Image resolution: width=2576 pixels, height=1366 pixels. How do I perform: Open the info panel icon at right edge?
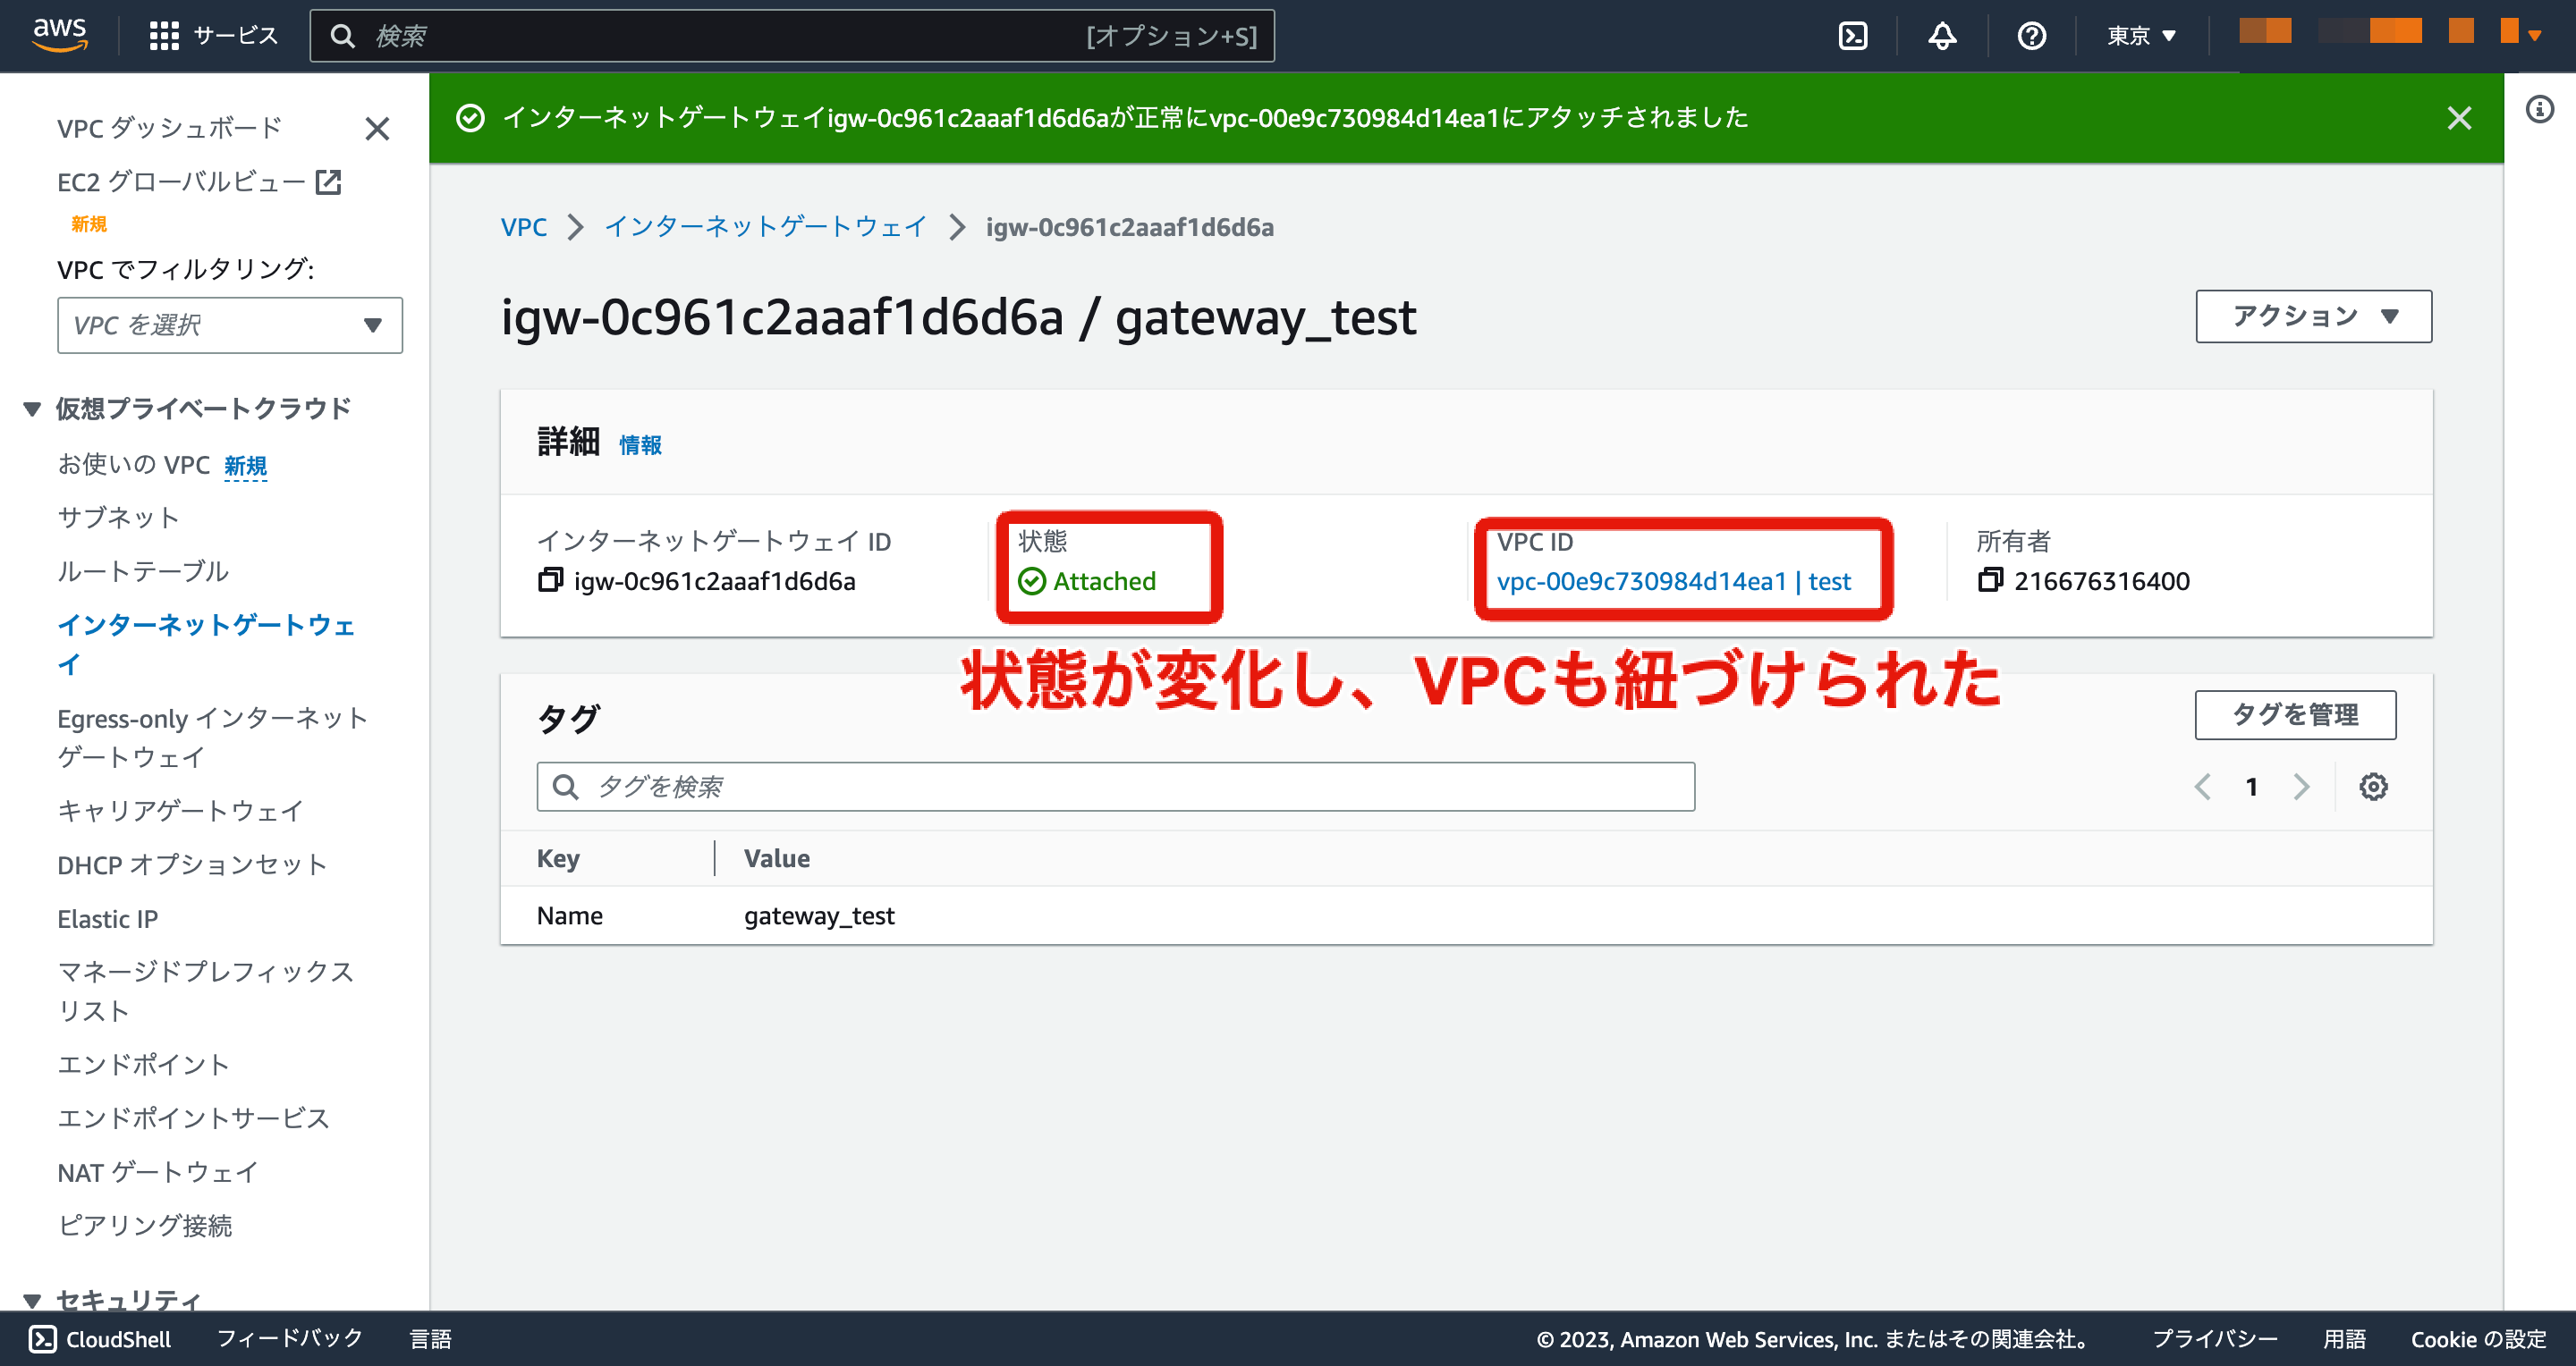[2539, 109]
